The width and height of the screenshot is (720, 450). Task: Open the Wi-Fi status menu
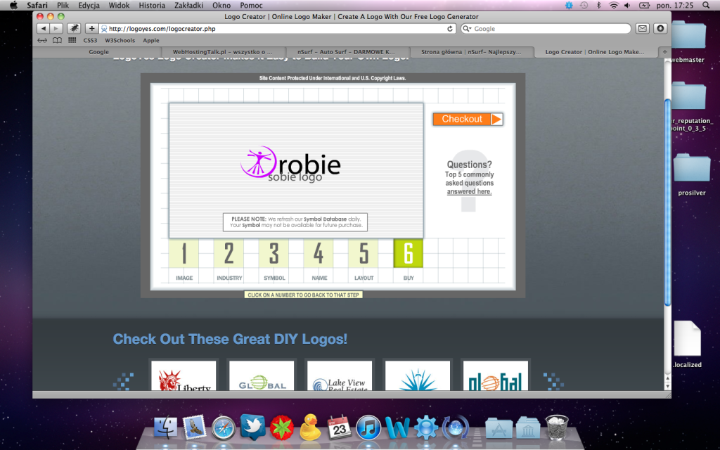tap(613, 5)
